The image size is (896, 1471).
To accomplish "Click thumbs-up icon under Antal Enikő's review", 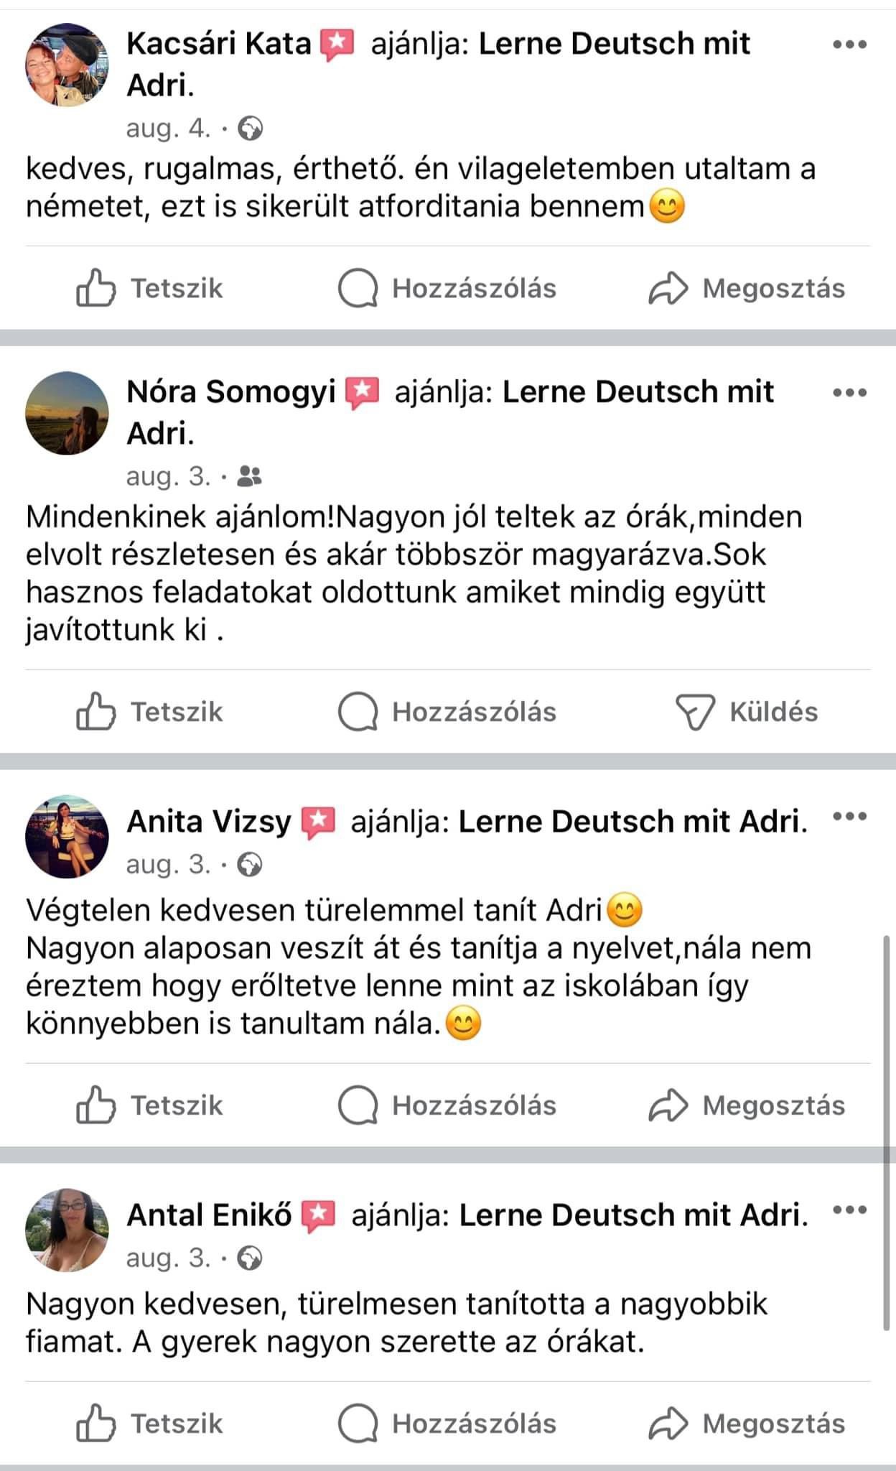I will [95, 1424].
